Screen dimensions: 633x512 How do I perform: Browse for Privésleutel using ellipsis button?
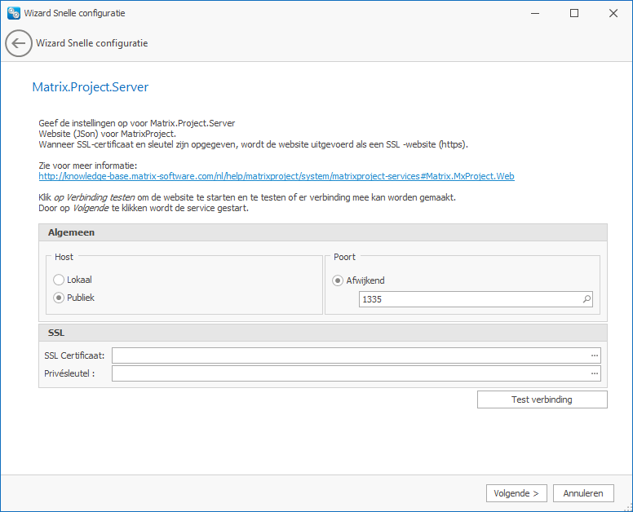[595, 373]
